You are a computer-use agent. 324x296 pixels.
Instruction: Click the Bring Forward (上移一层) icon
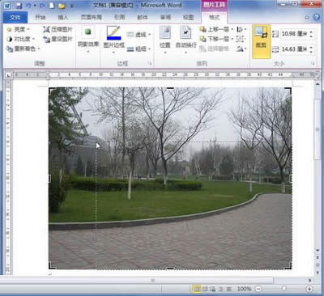point(202,29)
